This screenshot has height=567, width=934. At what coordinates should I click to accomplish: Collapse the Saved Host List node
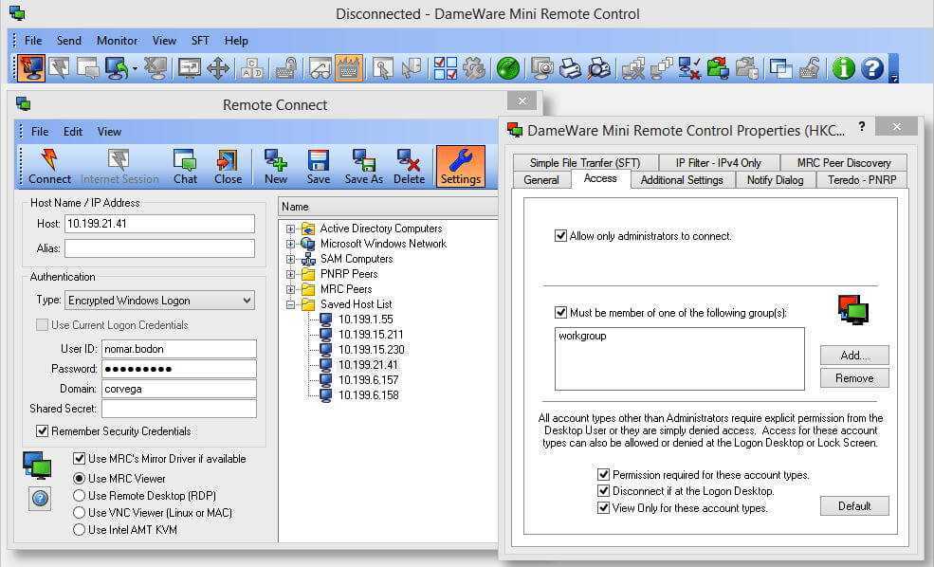pyautogui.click(x=291, y=304)
